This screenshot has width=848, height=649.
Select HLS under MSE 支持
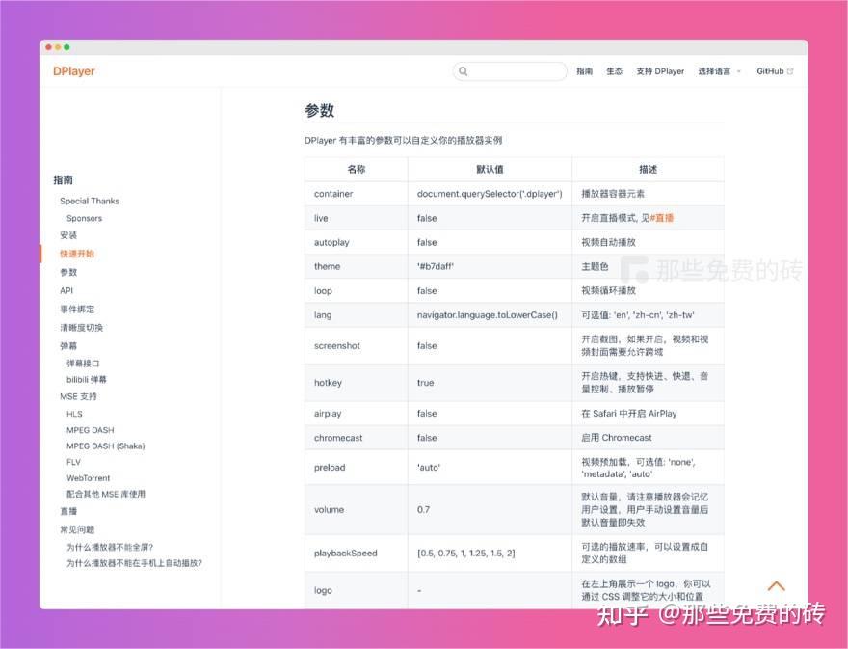tap(75, 413)
